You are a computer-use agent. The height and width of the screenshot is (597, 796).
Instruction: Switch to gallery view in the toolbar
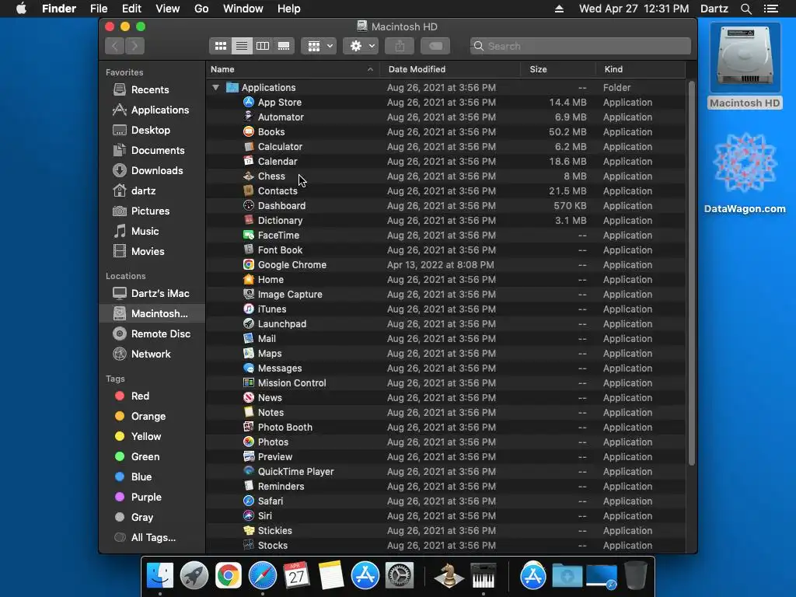point(284,46)
